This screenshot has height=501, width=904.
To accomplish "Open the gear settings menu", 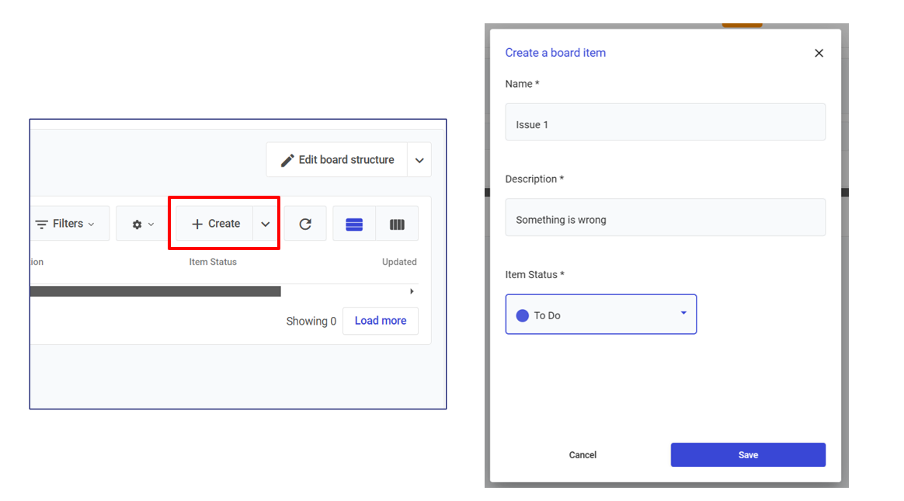I will (x=142, y=224).
